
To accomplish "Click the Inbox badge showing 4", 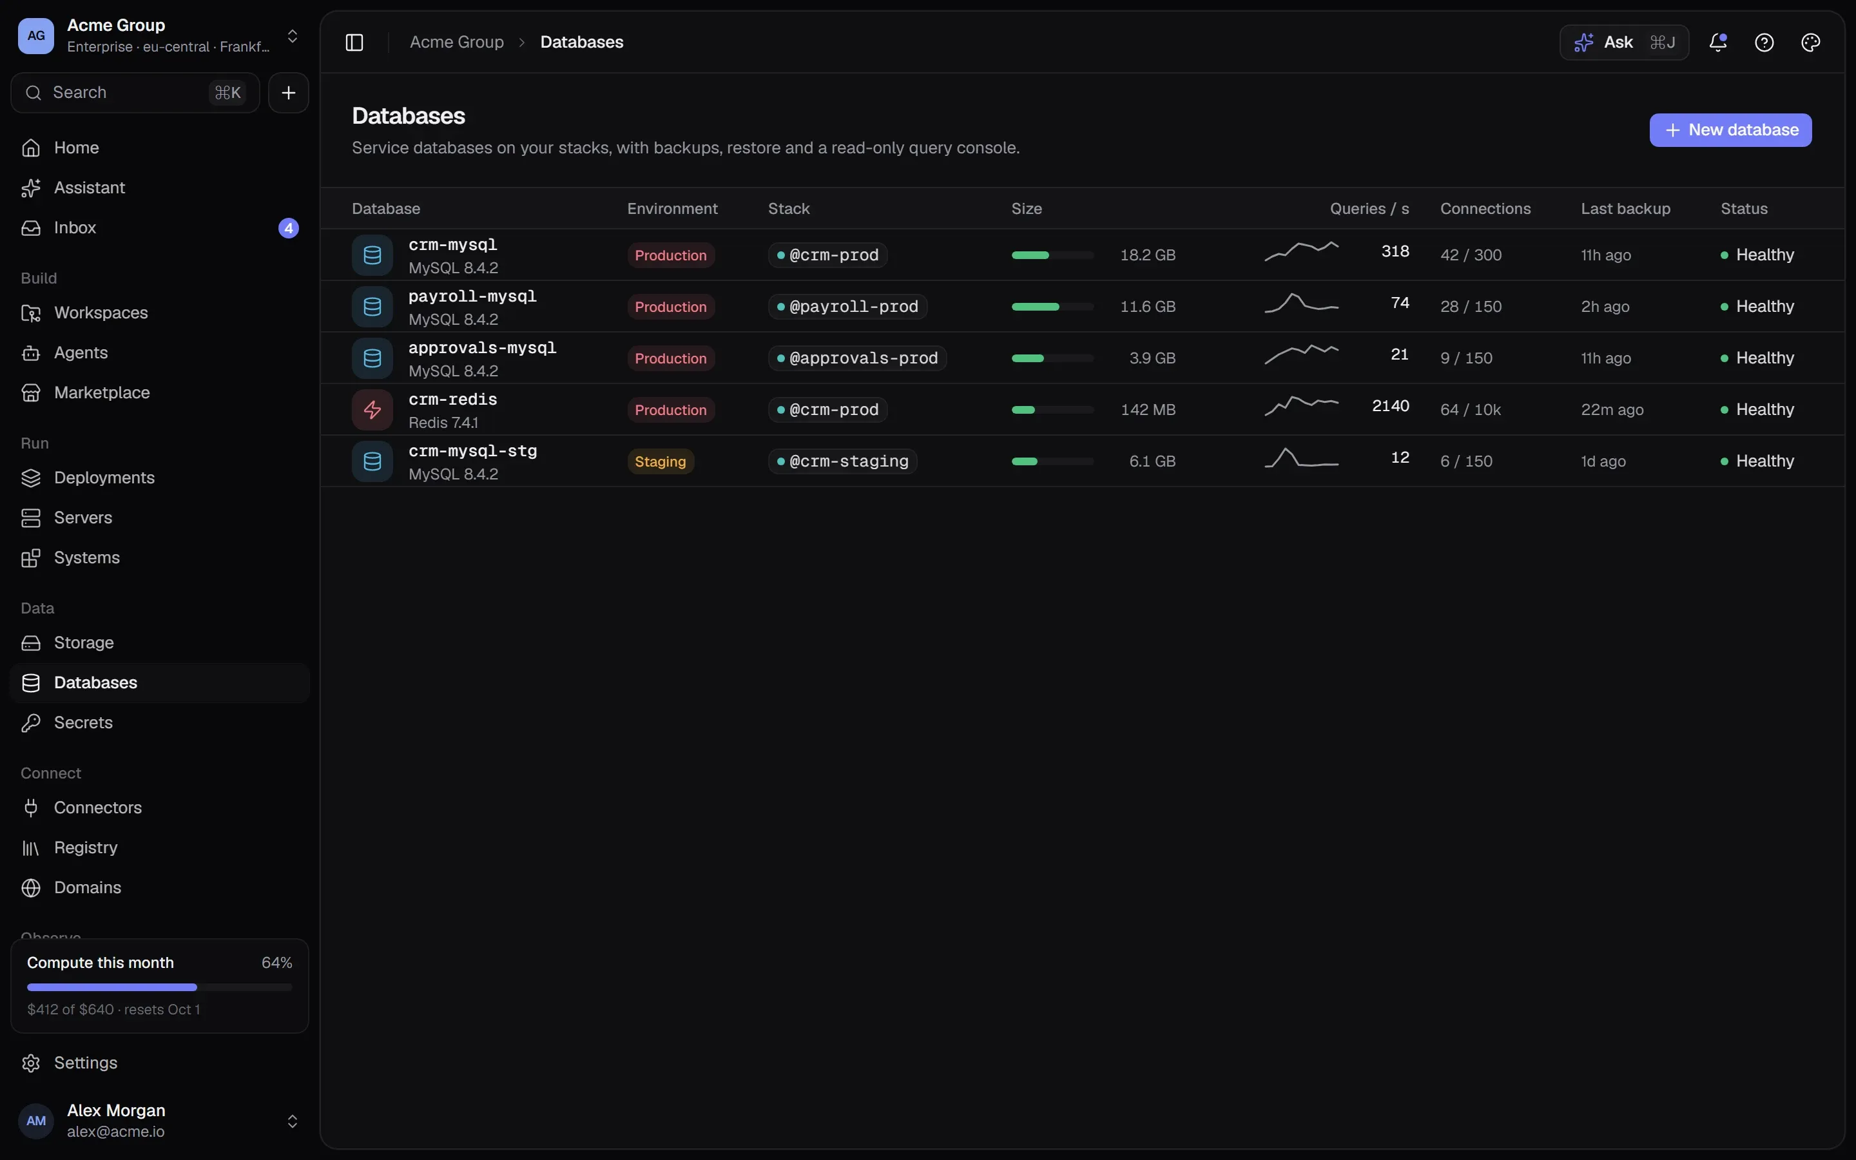I will point(288,228).
